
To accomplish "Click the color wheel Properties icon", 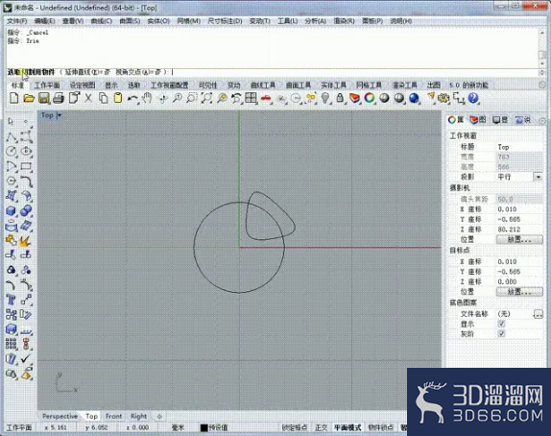I will click(370, 98).
